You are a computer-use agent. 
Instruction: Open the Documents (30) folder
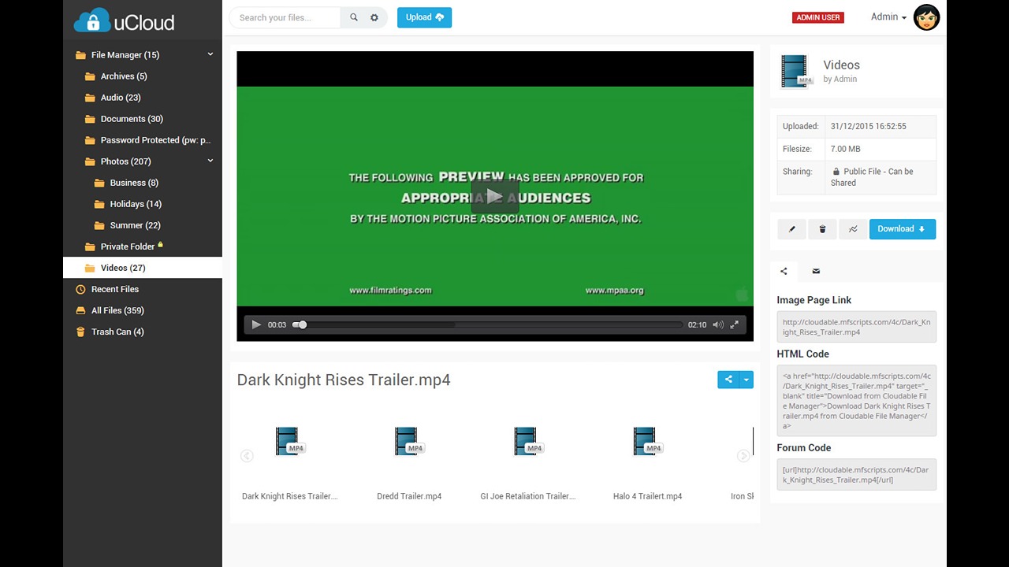pos(132,119)
